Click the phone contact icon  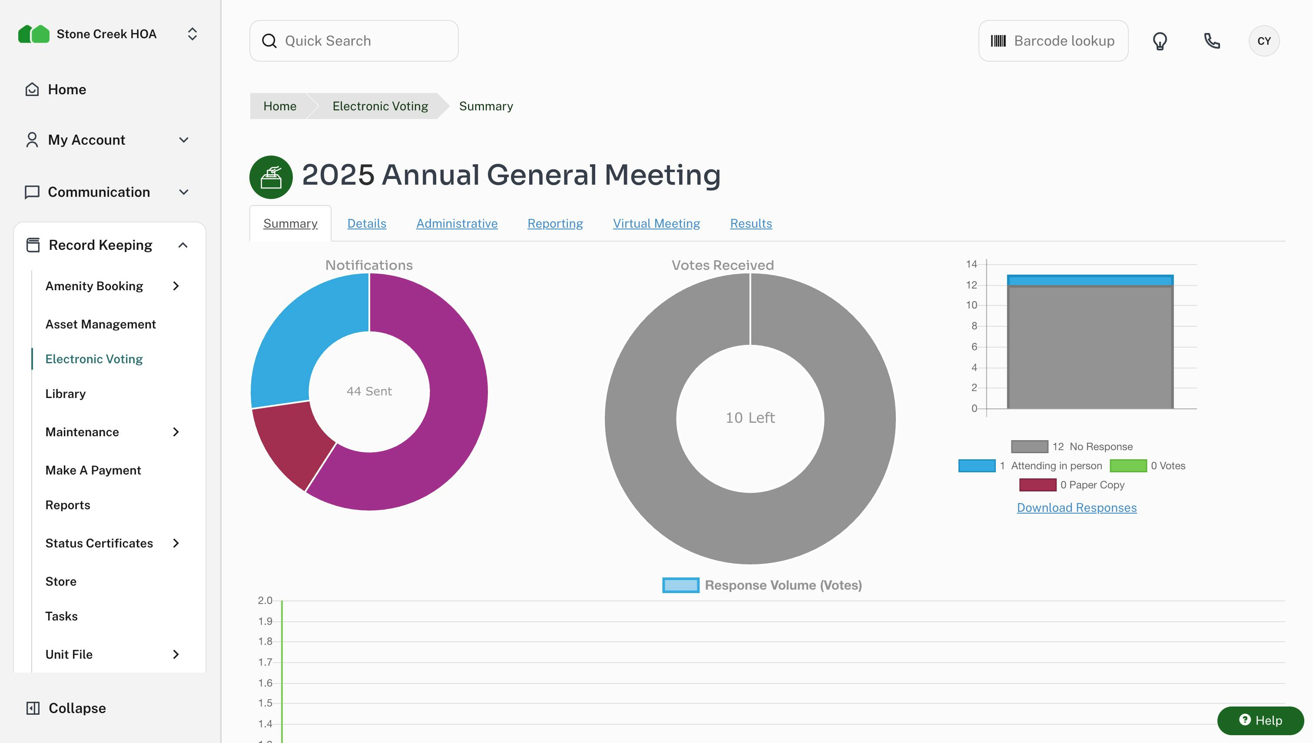click(x=1212, y=41)
